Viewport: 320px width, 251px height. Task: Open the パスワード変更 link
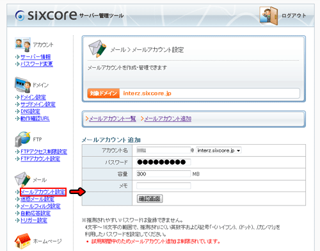[36, 64]
